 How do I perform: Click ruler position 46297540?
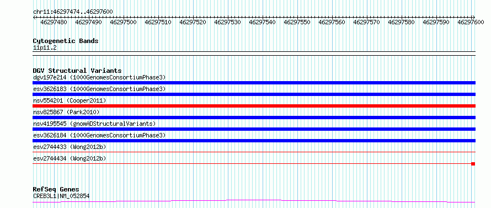click(x=262, y=22)
